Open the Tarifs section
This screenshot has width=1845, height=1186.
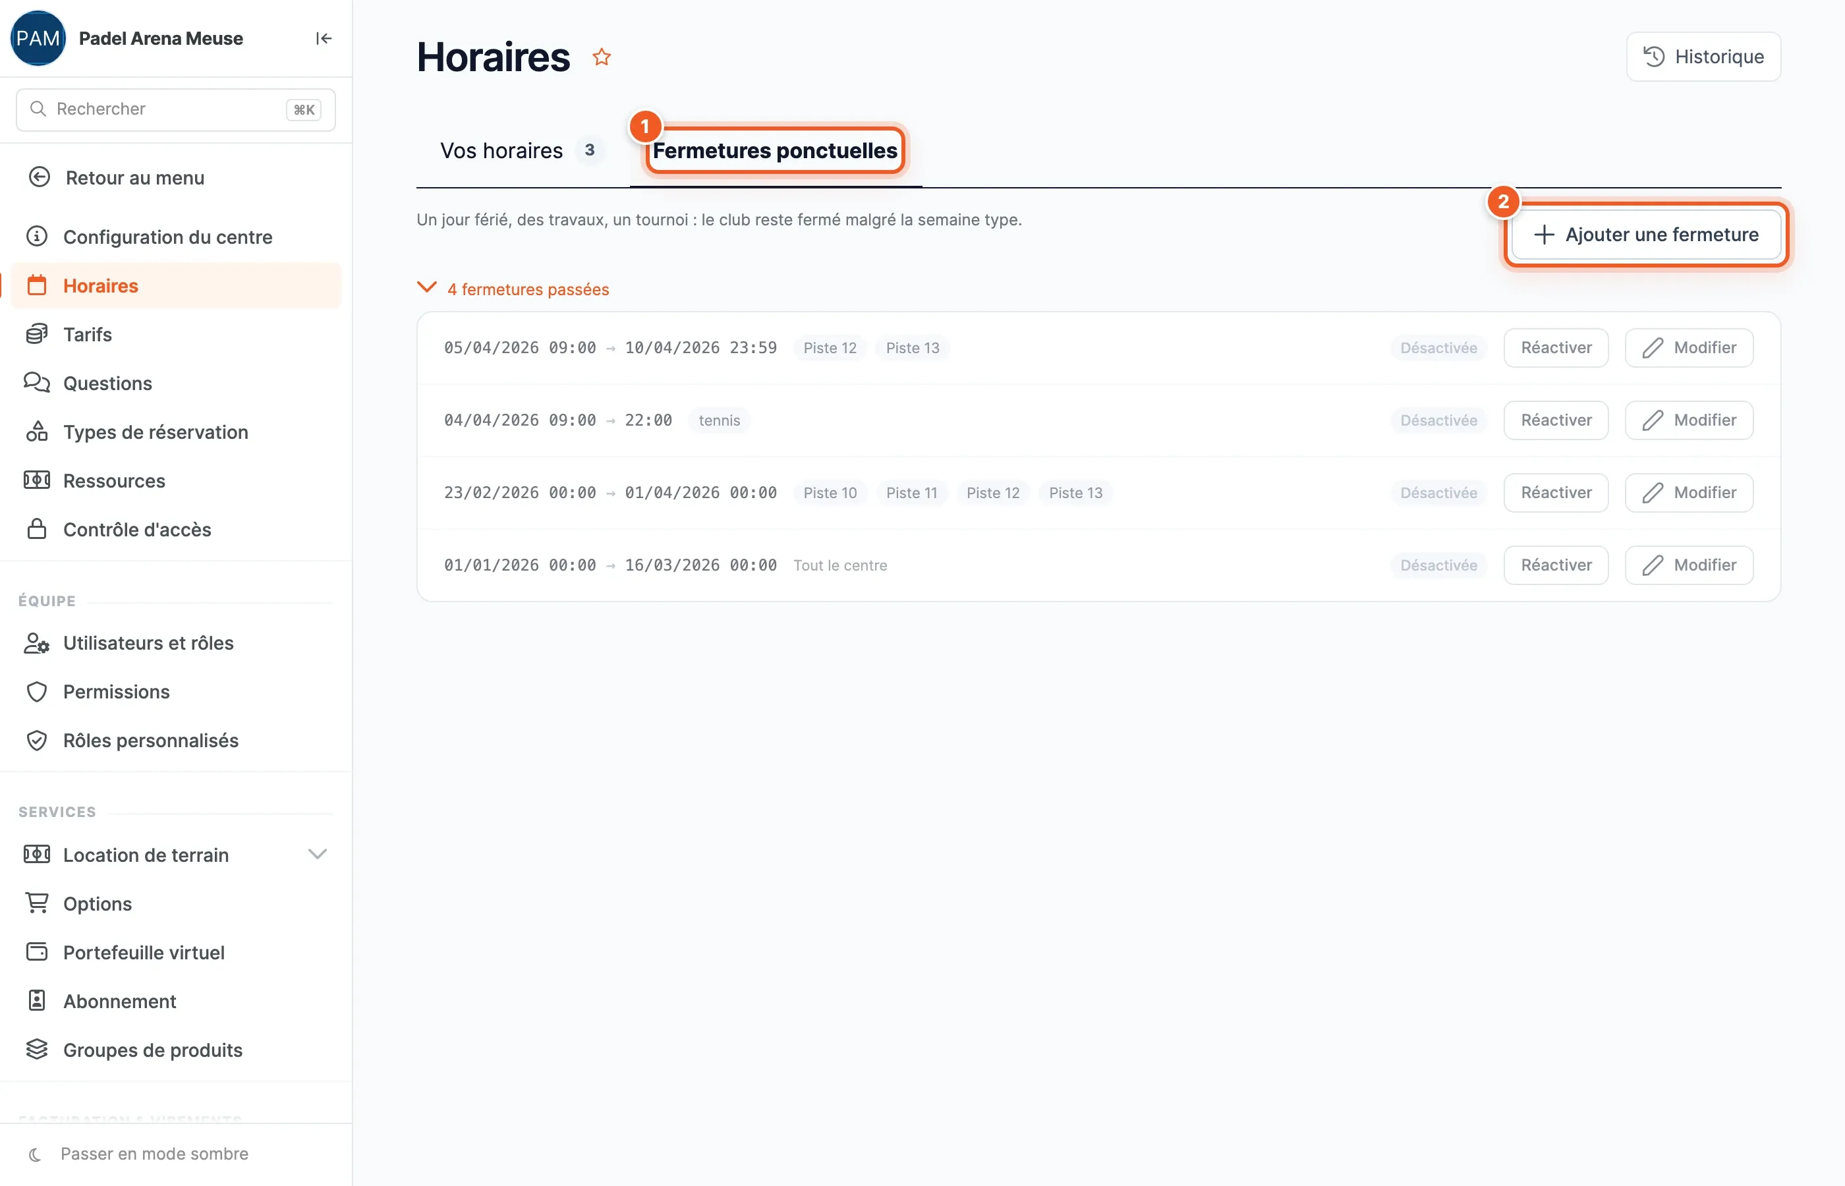point(175,333)
